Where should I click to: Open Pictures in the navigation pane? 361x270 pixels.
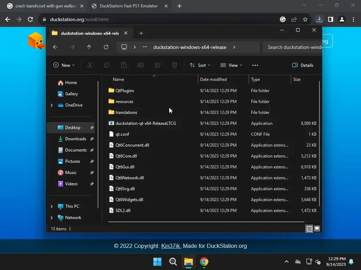pyautogui.click(x=71, y=161)
